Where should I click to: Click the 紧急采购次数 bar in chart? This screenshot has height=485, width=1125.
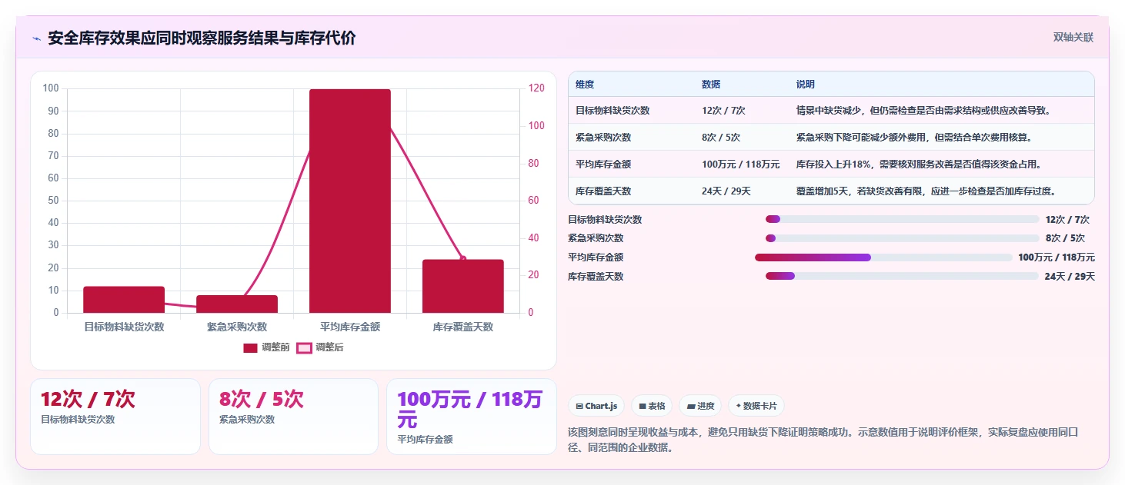[x=237, y=304]
